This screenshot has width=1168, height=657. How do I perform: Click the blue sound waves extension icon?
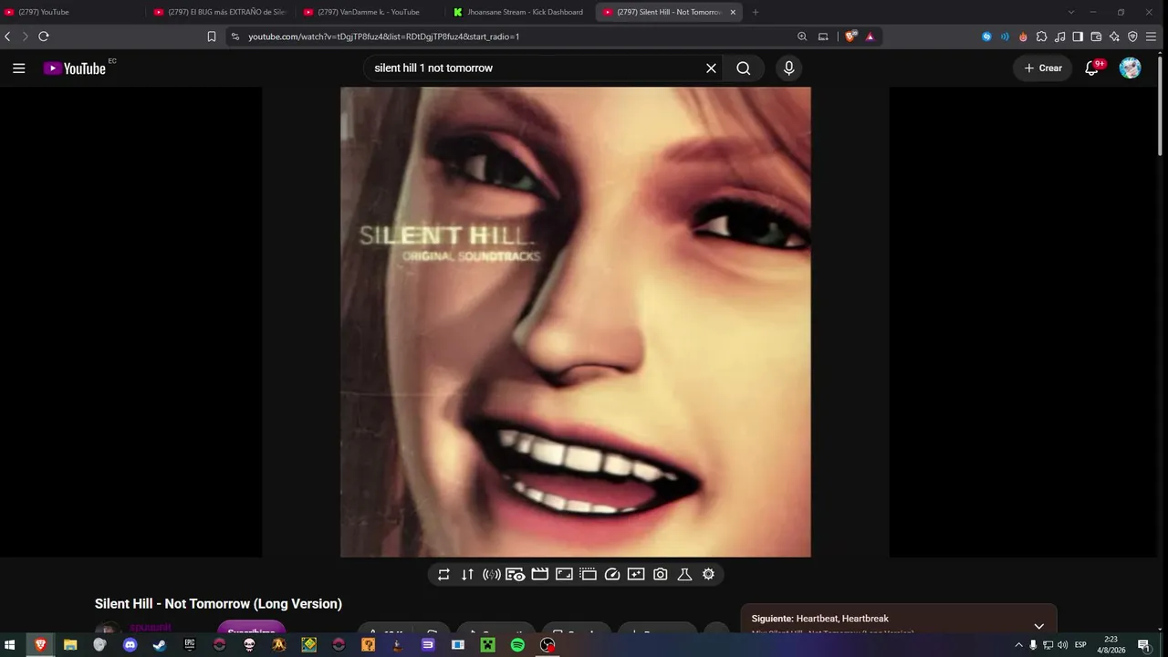point(1005,36)
